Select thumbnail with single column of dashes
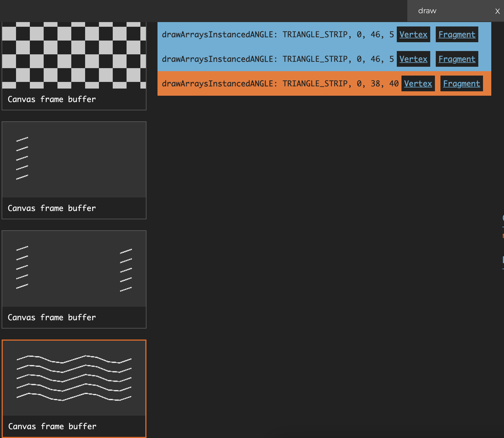The image size is (504, 438). pos(74,159)
